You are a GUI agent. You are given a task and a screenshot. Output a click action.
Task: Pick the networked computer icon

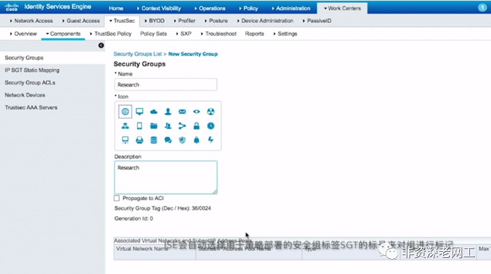(125, 140)
